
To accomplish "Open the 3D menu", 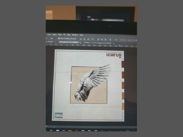I will [x=64, y=35].
